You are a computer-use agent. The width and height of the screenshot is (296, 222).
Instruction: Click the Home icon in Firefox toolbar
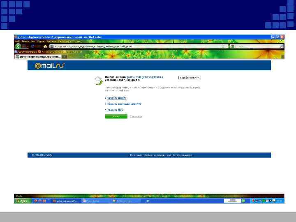45,46
